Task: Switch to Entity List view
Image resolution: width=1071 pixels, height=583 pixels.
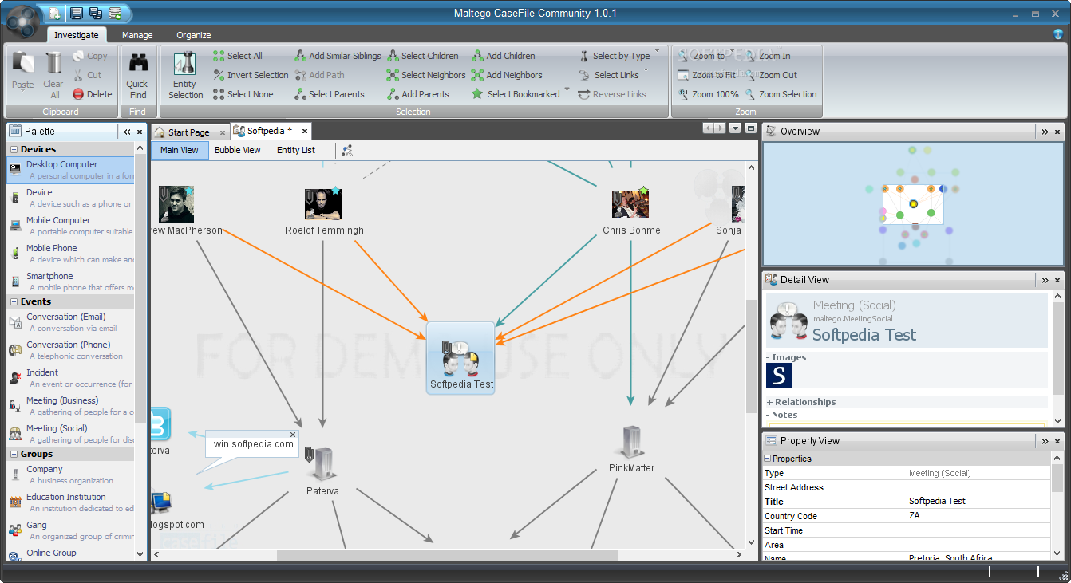Action: (296, 150)
